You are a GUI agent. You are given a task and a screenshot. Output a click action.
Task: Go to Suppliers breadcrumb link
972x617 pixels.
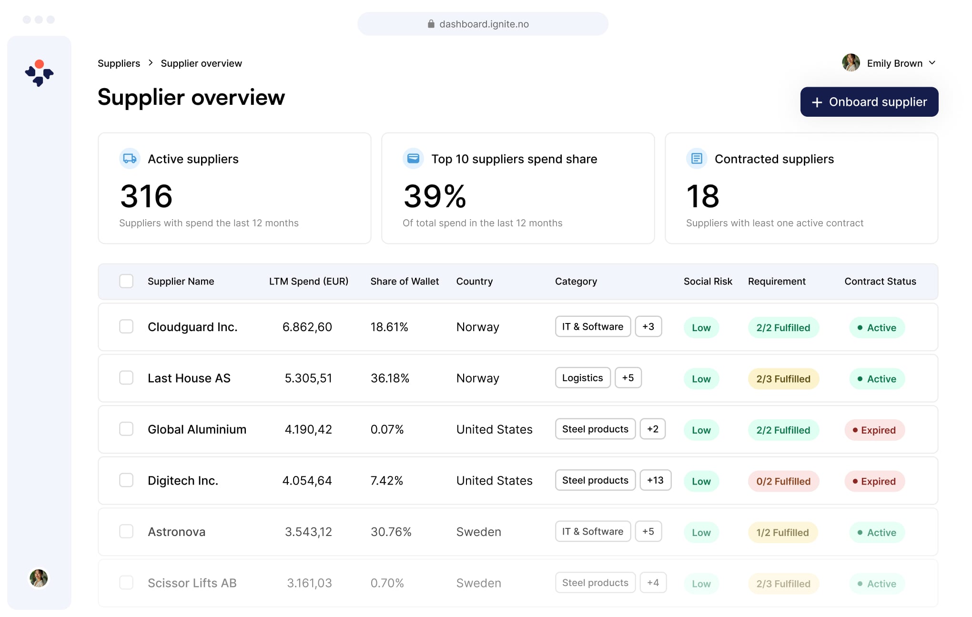tap(119, 63)
